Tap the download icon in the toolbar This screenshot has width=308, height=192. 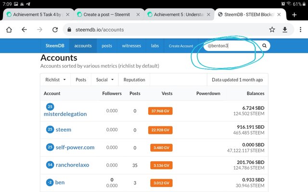285,30
